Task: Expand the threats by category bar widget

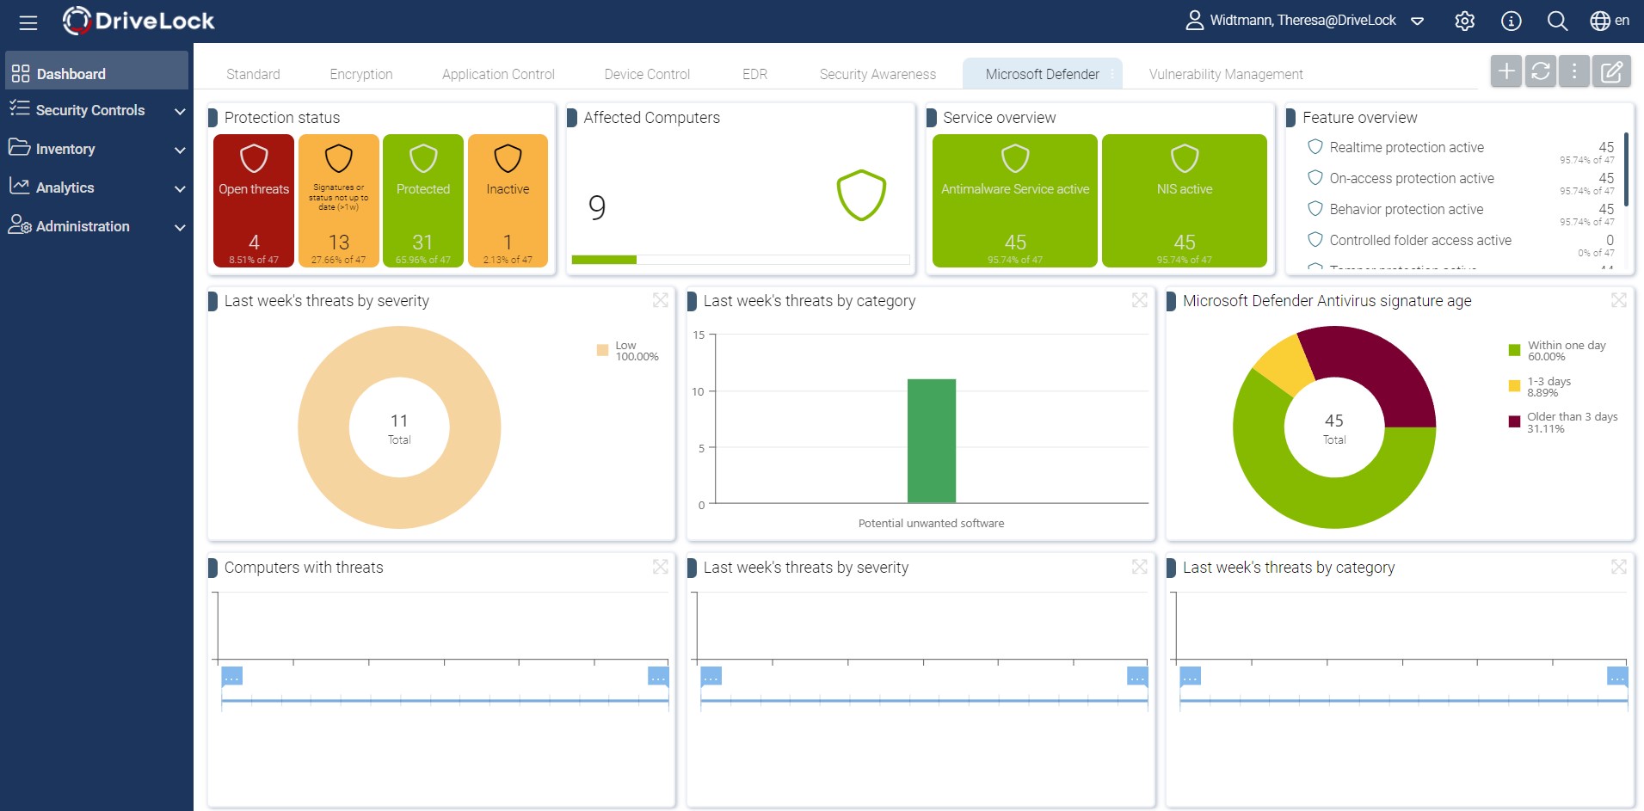Action: coord(1139,300)
